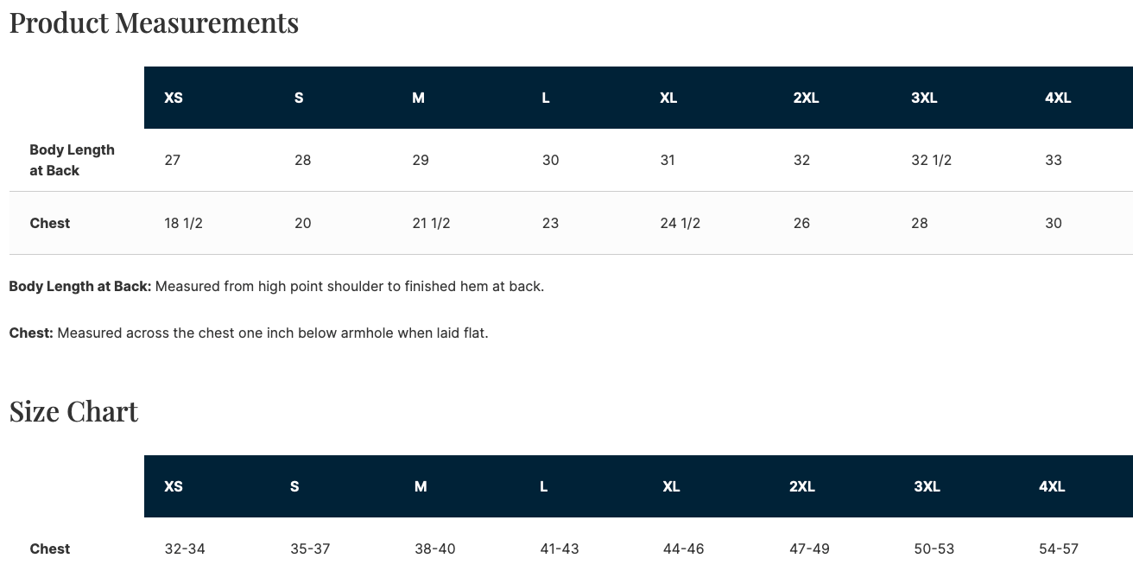Select the XS column header in Product Measurements
1133x571 pixels.
pos(174,98)
